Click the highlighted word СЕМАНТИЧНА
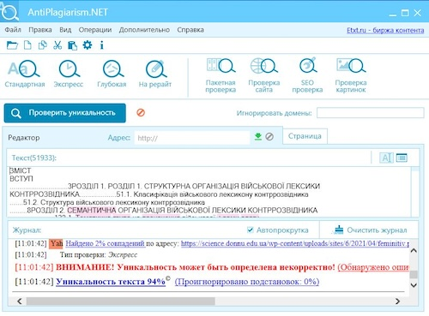429x316 pixels. (x=92, y=211)
